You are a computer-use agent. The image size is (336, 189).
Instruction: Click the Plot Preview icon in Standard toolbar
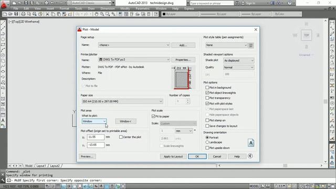[29, 14]
